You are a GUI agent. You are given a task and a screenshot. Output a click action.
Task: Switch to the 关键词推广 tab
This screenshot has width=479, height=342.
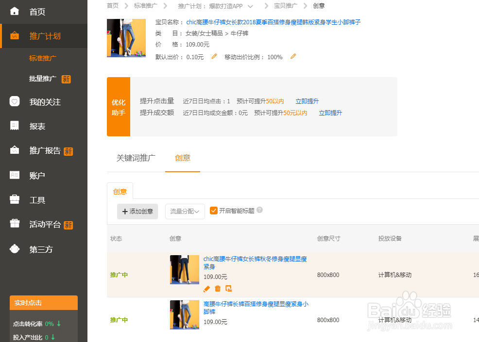tap(135, 158)
